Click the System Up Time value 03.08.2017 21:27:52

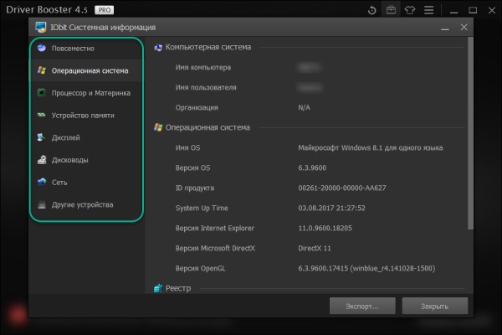click(331, 208)
